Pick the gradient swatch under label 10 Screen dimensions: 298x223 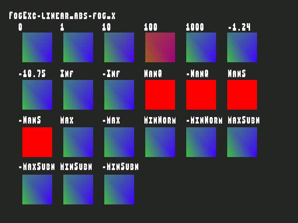coord(119,47)
